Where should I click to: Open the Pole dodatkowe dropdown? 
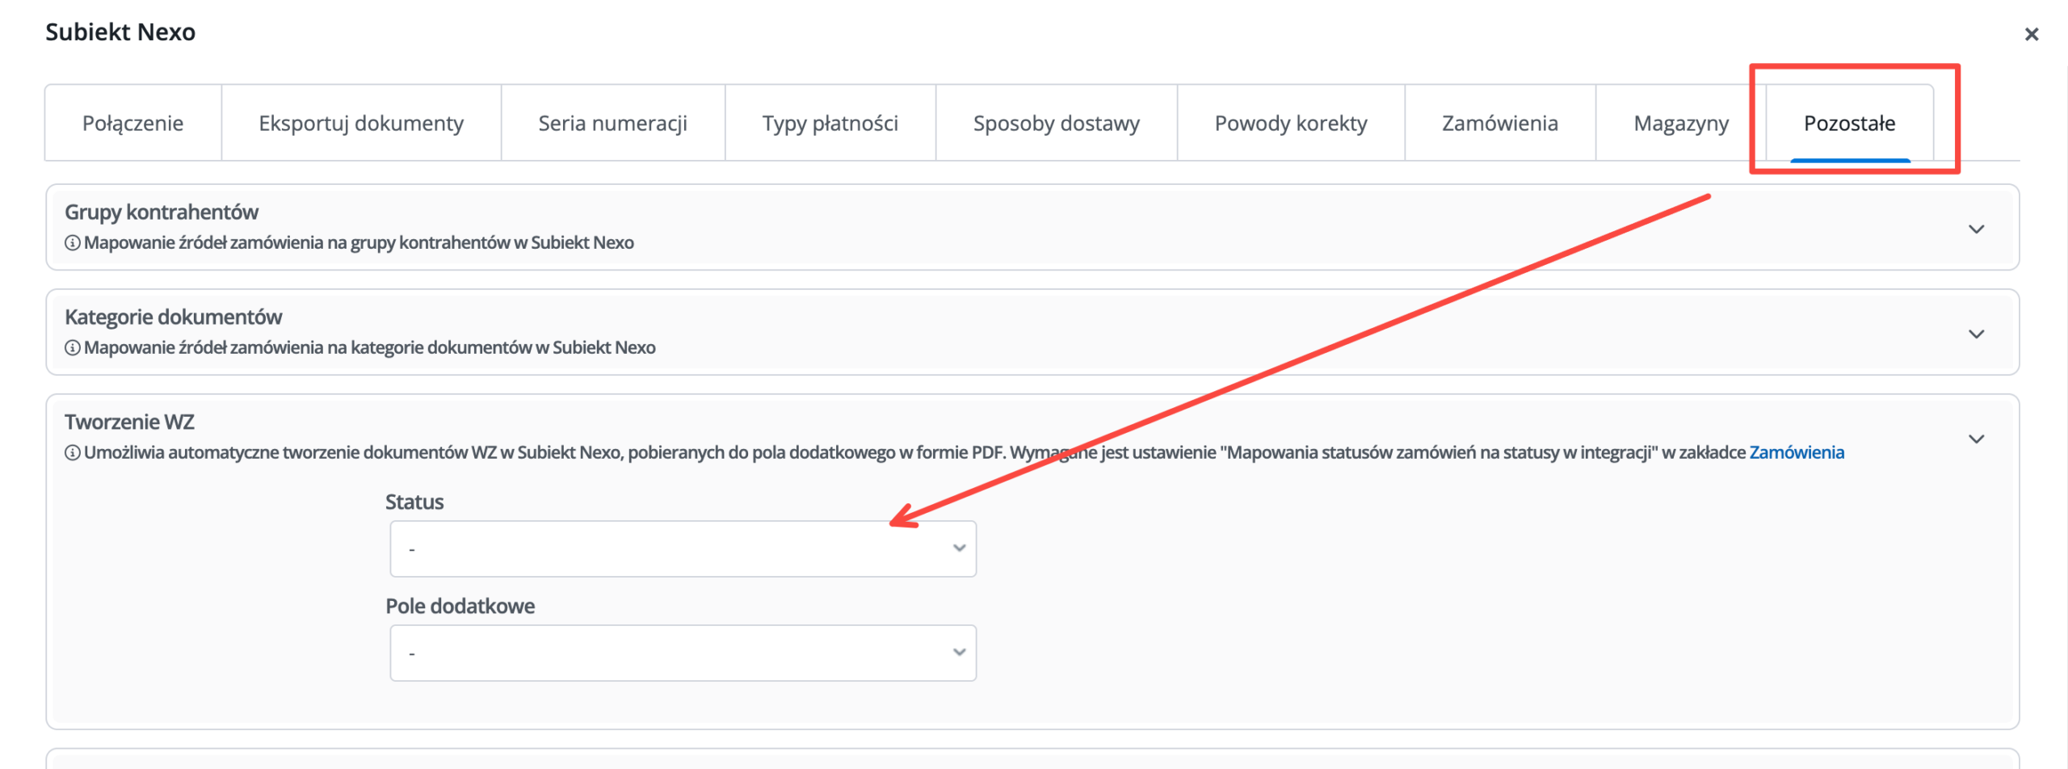pos(683,653)
